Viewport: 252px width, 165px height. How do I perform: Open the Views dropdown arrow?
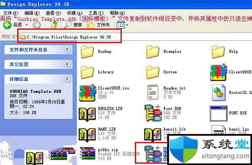tap(127, 25)
